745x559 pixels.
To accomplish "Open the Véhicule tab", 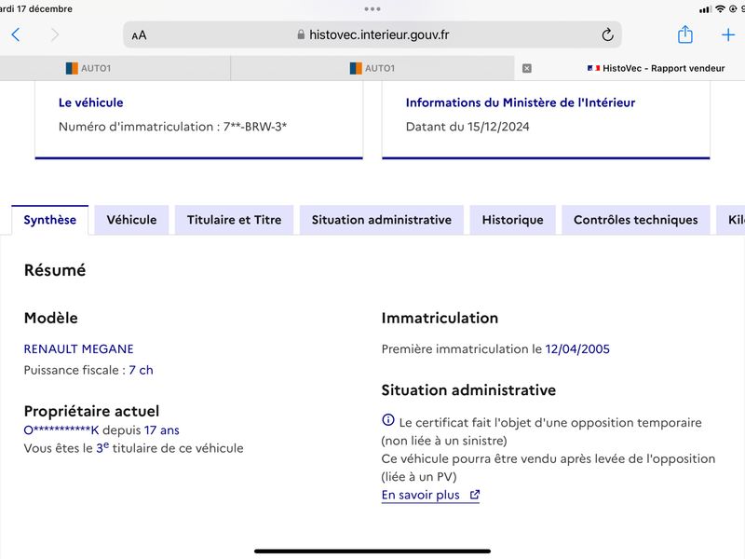I will click(131, 220).
